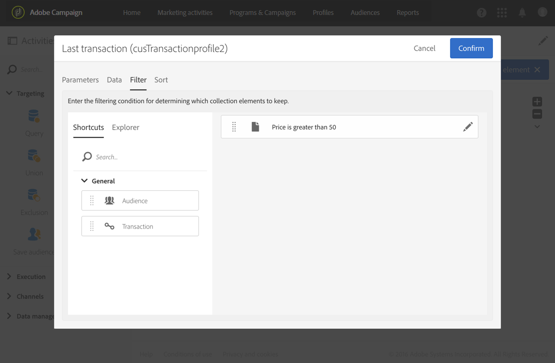Go to the Parameters tab
Screen dimensions: 555x363
click(x=80, y=80)
